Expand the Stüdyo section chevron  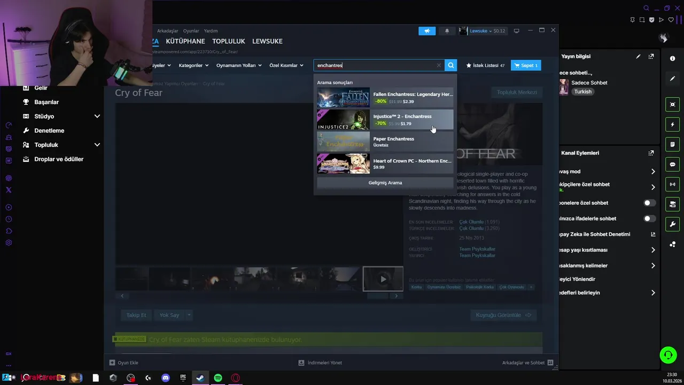pyautogui.click(x=97, y=116)
